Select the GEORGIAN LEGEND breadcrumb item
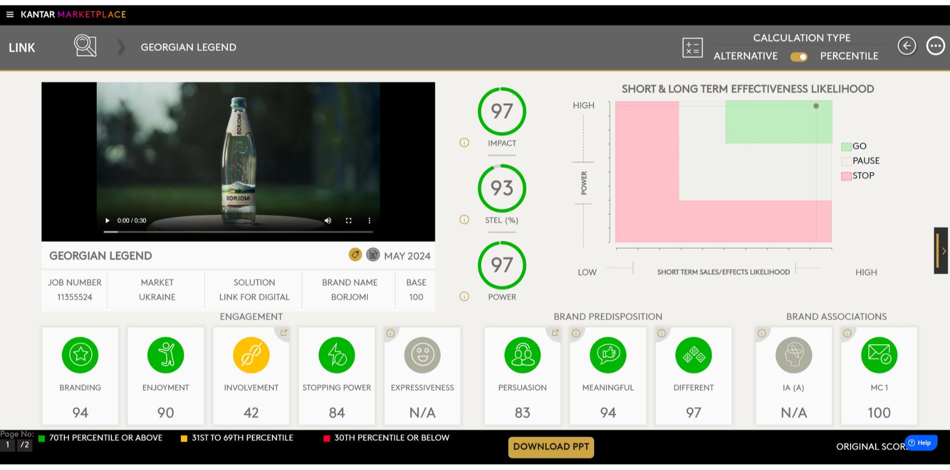Screen dimensions: 950x470 coord(188,47)
